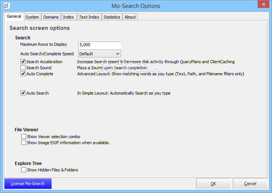The width and height of the screenshot is (272, 193).
Task: Click the License Mo-Search button
Action: tap(28, 184)
